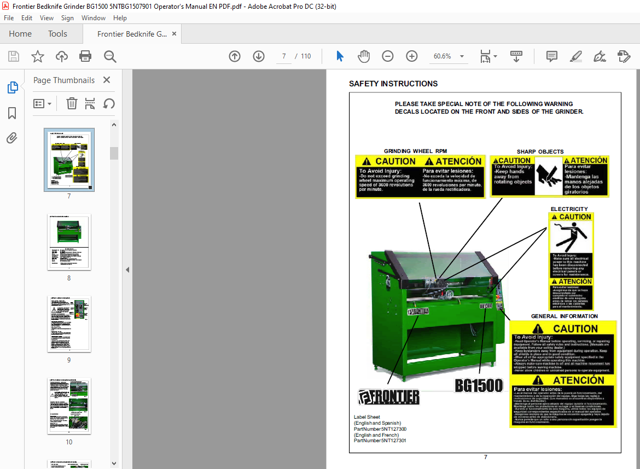Rotate page counterclockwise icon

pos(108,104)
